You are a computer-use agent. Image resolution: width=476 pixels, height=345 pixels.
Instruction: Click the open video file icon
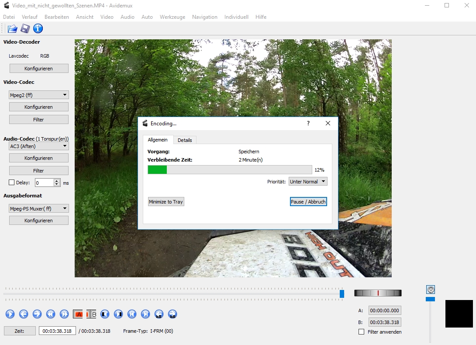click(12, 29)
